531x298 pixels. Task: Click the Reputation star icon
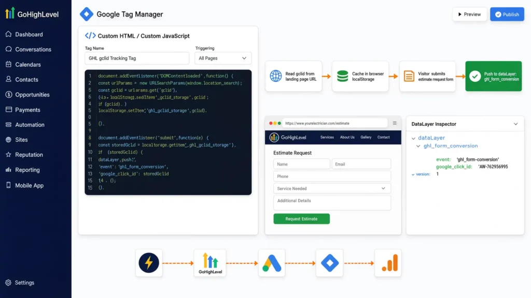click(x=8, y=155)
